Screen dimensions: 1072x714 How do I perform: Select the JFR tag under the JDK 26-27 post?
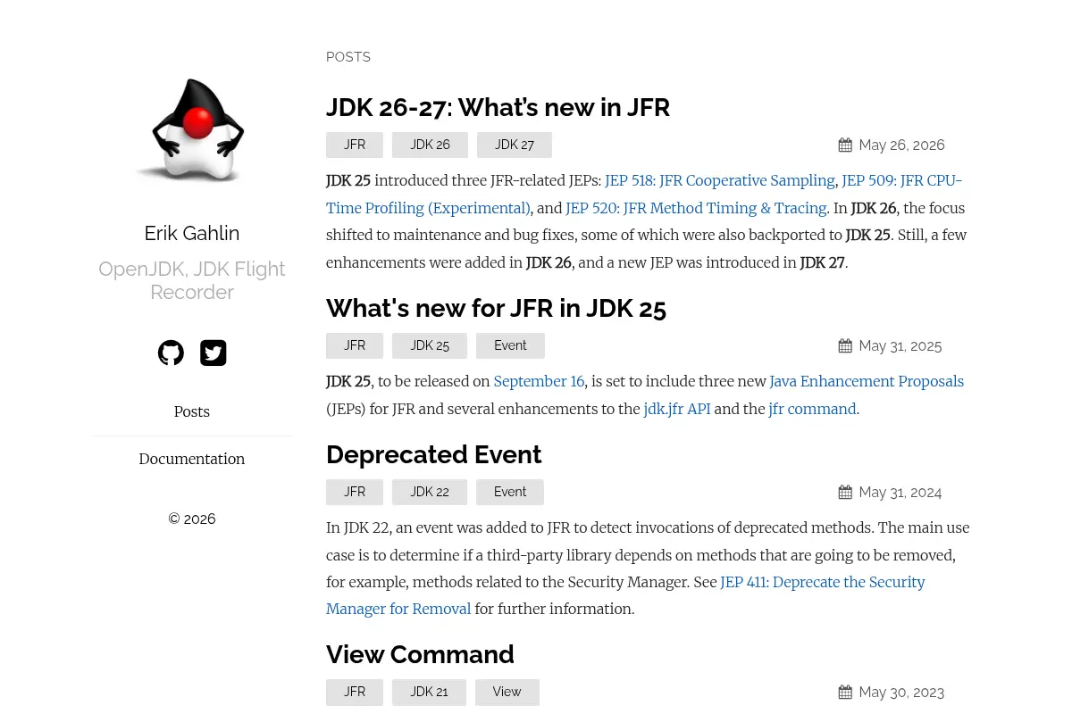(355, 145)
